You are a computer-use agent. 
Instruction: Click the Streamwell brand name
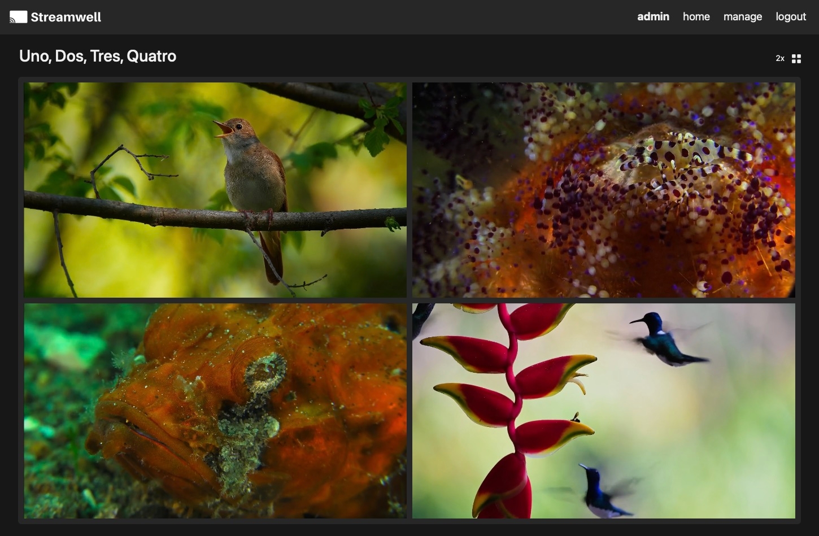click(x=66, y=17)
